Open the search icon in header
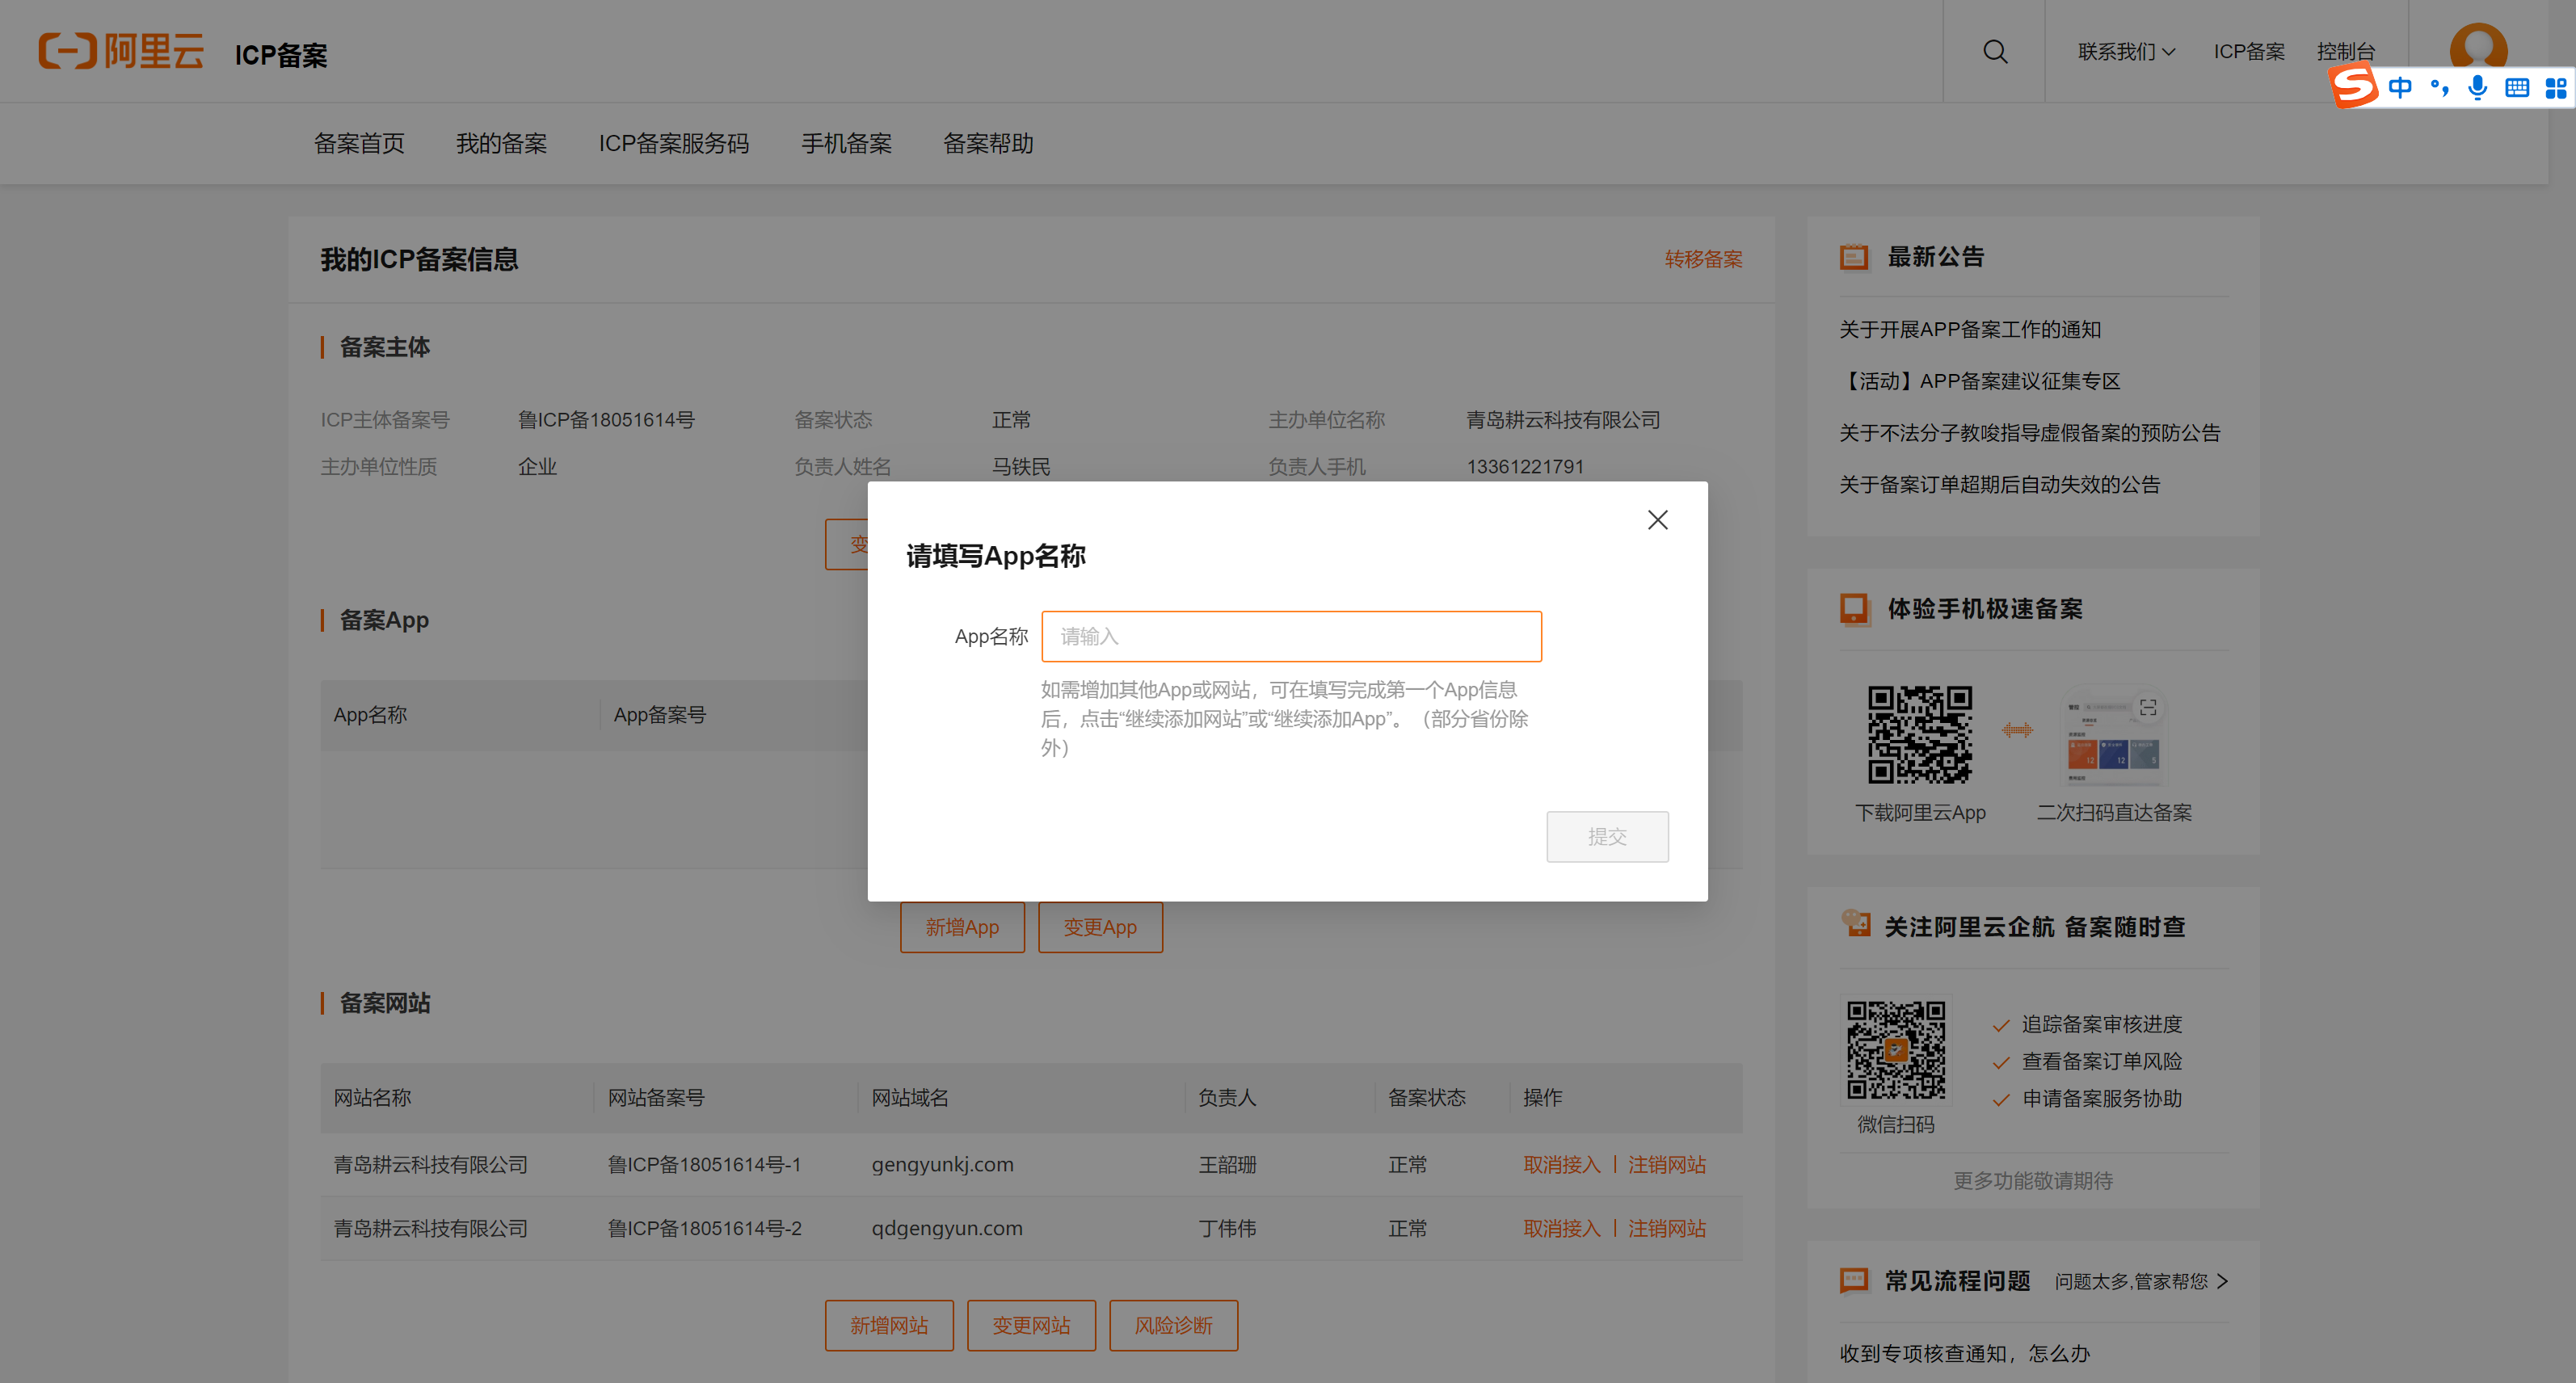 [x=1995, y=51]
